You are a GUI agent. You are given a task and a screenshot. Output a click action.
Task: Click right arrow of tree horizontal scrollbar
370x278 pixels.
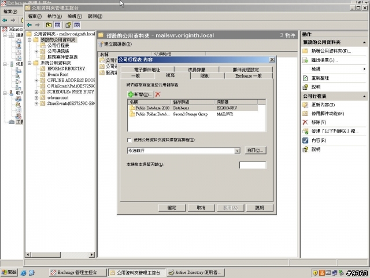click(x=92, y=255)
